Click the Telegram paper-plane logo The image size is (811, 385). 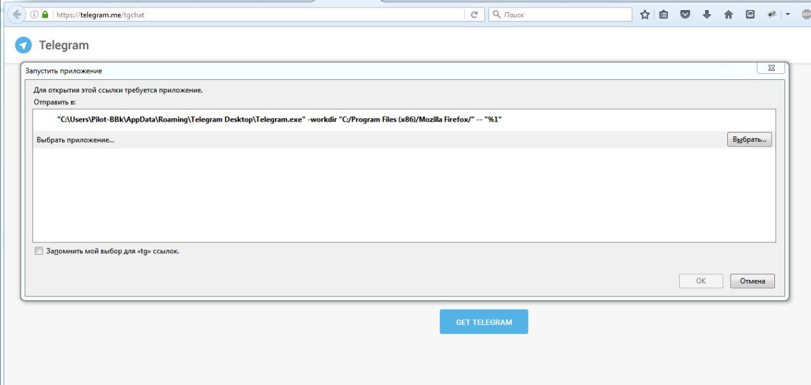click(23, 45)
